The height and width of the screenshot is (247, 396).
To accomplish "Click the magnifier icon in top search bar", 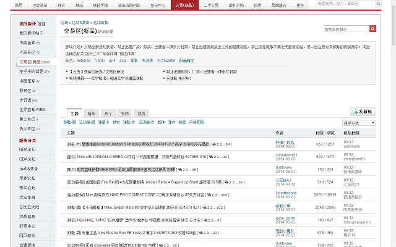I will point(378,4).
